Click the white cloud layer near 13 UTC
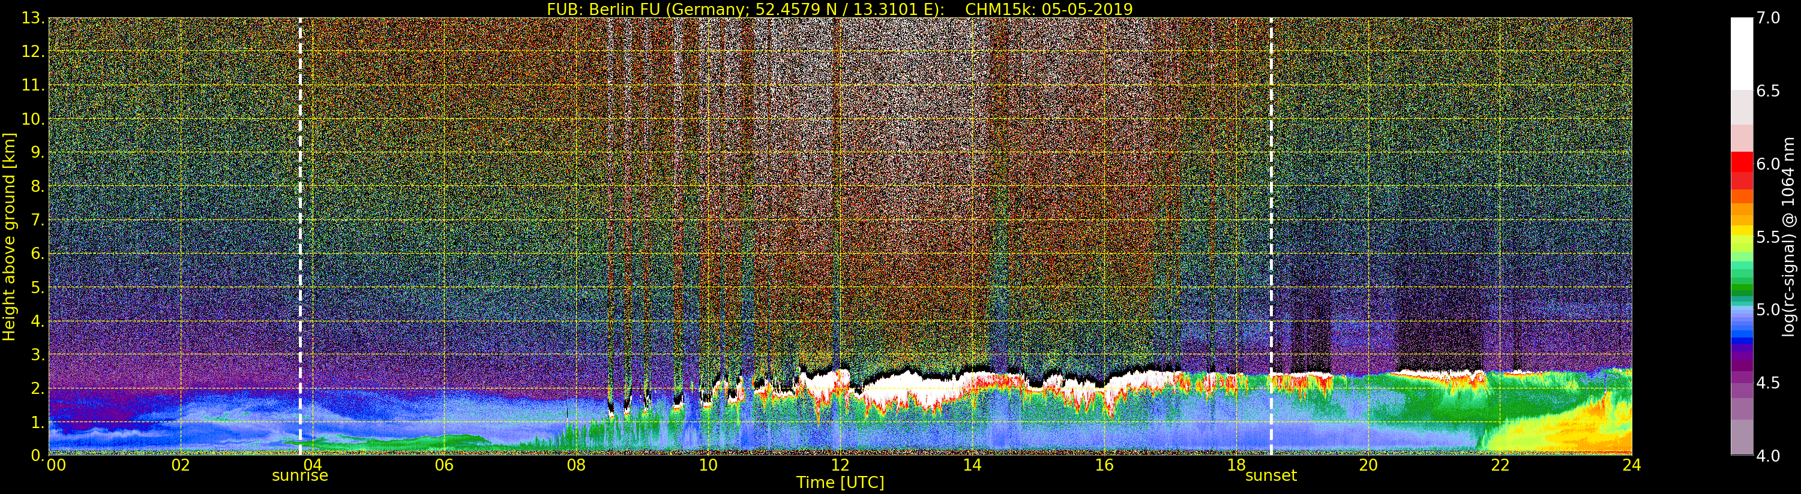The width and height of the screenshot is (1801, 494). 902,387
